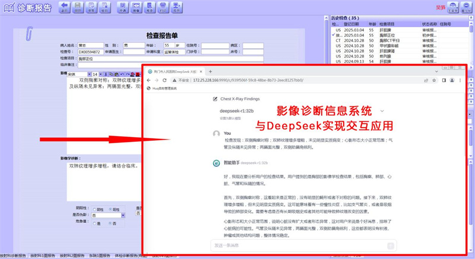Click the bookmarks bar item below address bar
This screenshot has width=475, height=259.
(x=161, y=89)
